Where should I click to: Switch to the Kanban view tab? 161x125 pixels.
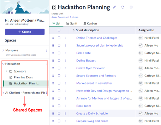coord(90,23)
